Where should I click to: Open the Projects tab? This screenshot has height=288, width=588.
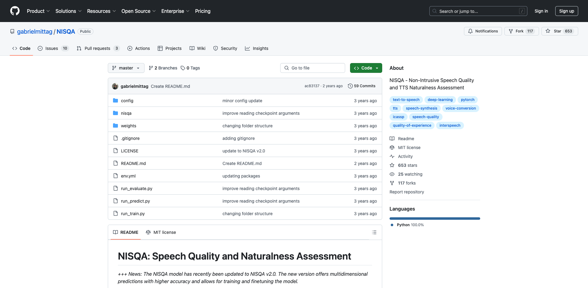170,48
